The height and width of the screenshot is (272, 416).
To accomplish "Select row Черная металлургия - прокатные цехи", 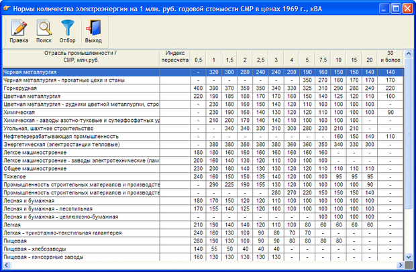I will [x=203, y=80].
